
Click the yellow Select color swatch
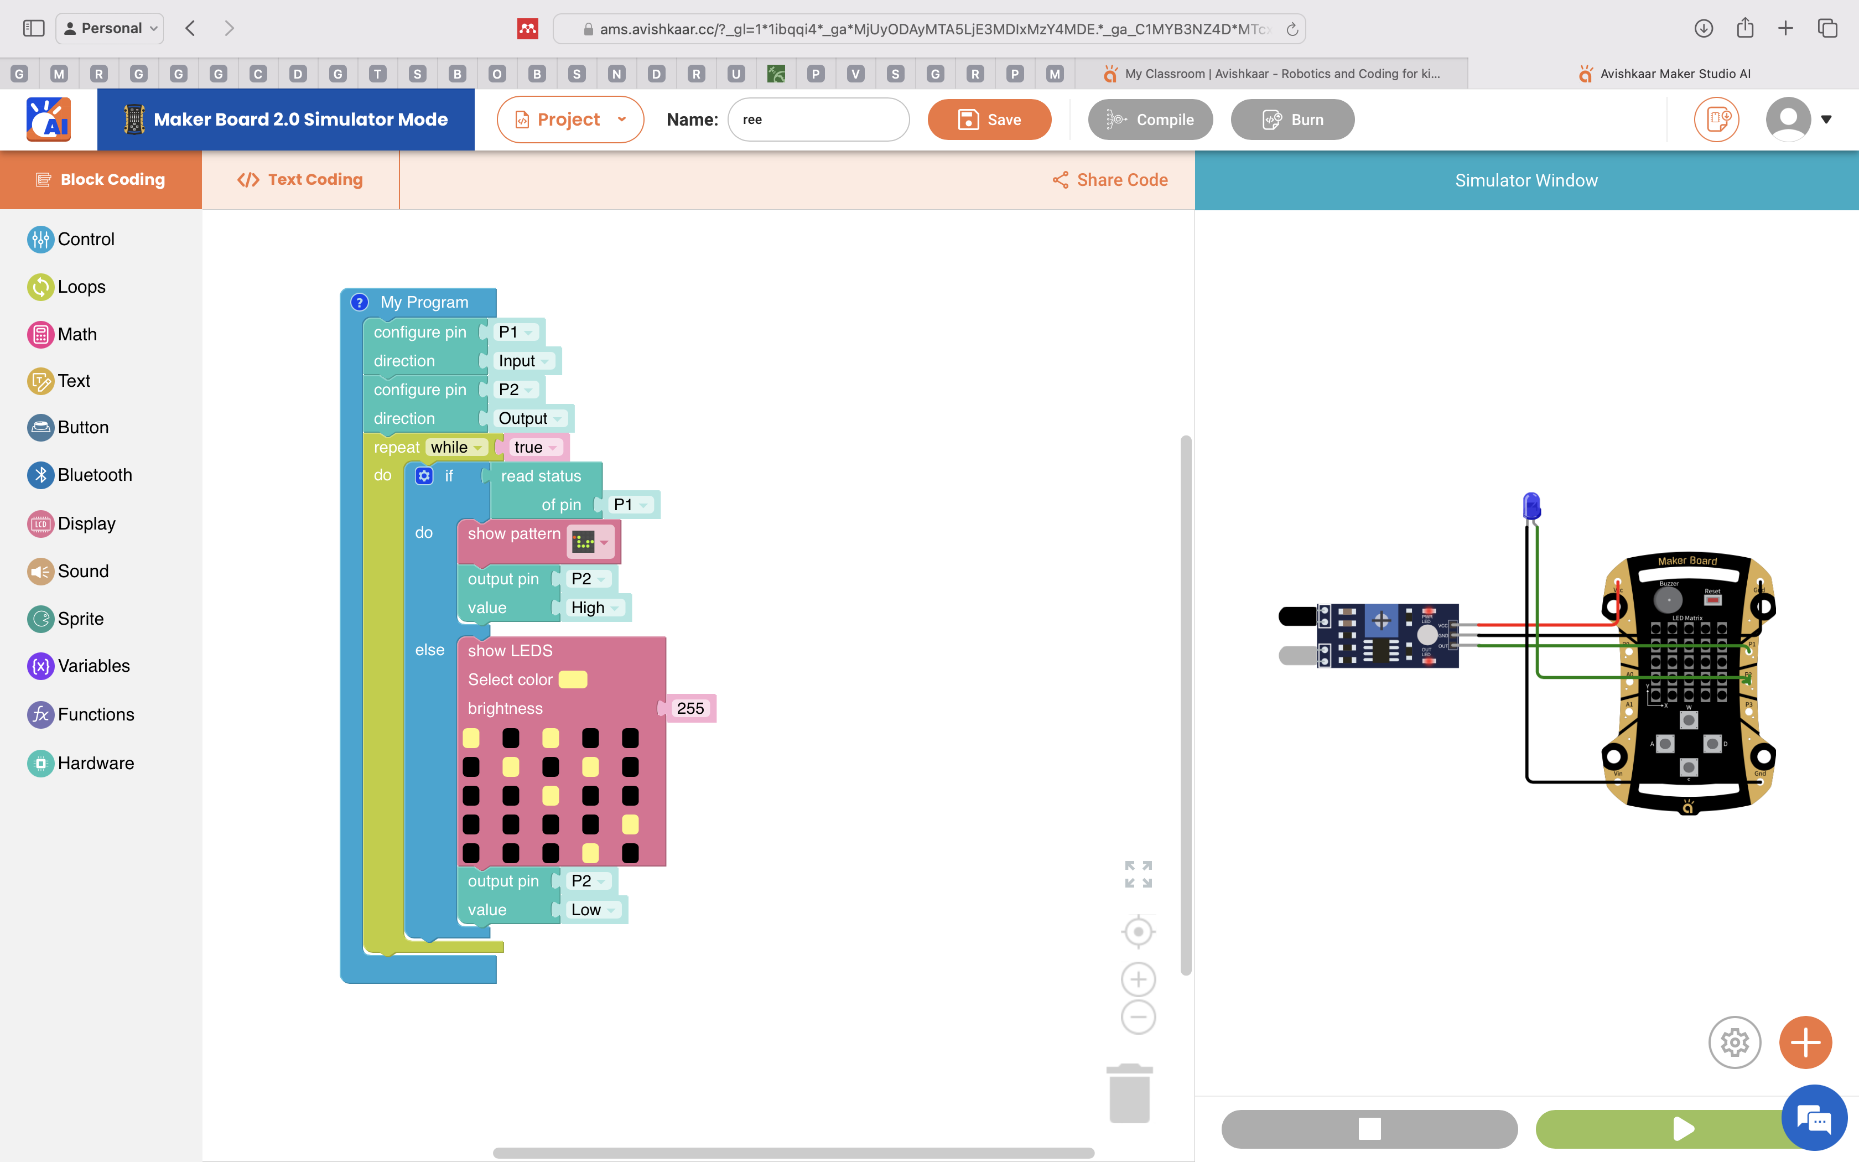point(572,679)
